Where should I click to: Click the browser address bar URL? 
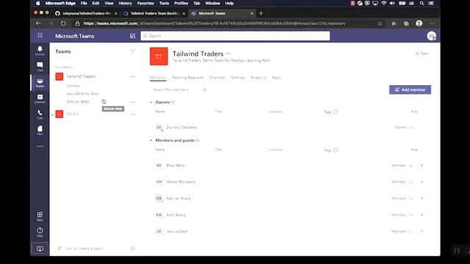point(214,23)
